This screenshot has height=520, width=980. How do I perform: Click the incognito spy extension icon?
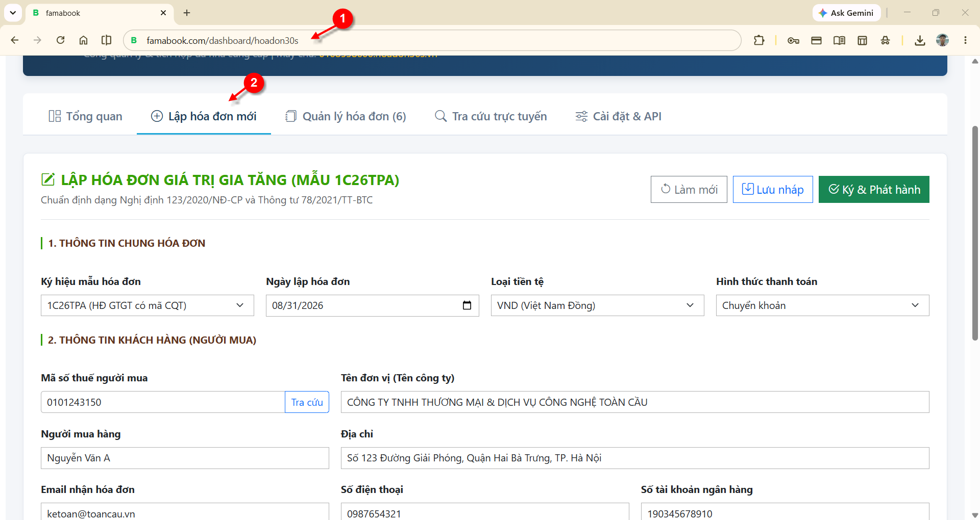885,40
